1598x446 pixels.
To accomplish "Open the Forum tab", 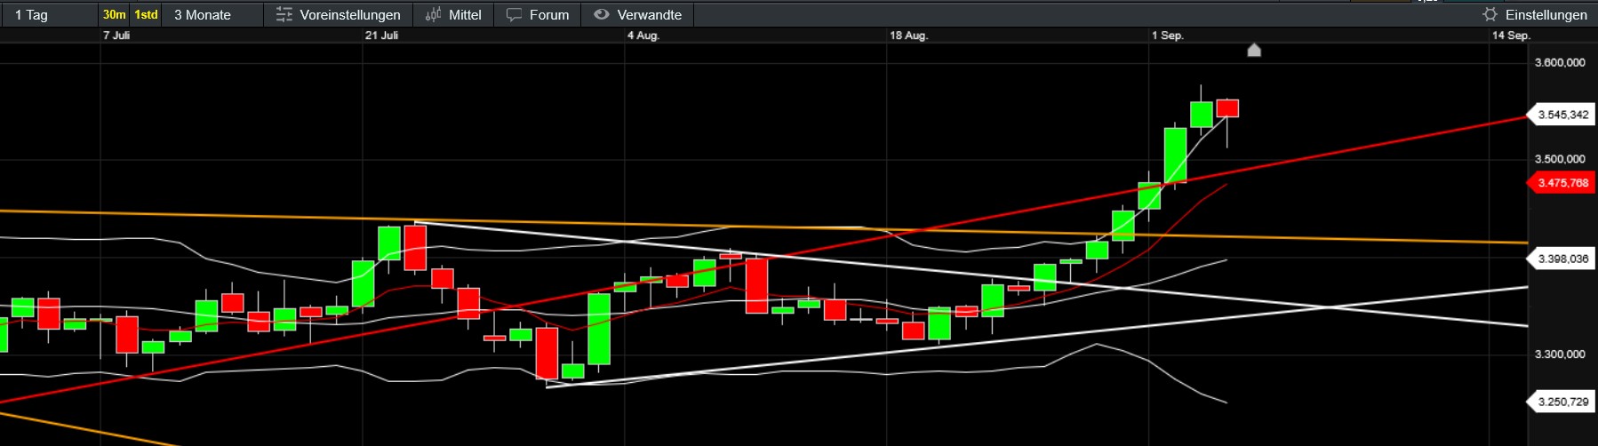I will tap(538, 15).
